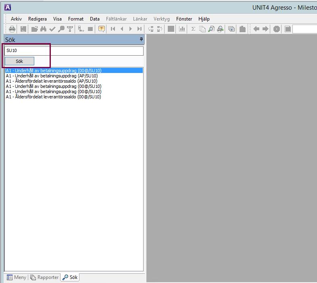Select the Sök tab at the bottom
Viewport: 317px width, 283px height.
pyautogui.click(x=70, y=277)
